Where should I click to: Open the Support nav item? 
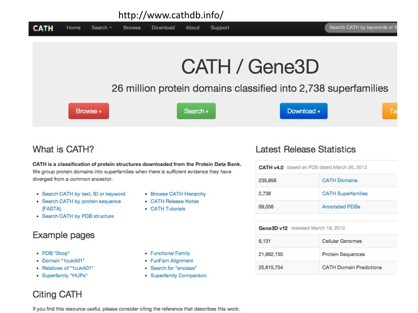point(220,28)
